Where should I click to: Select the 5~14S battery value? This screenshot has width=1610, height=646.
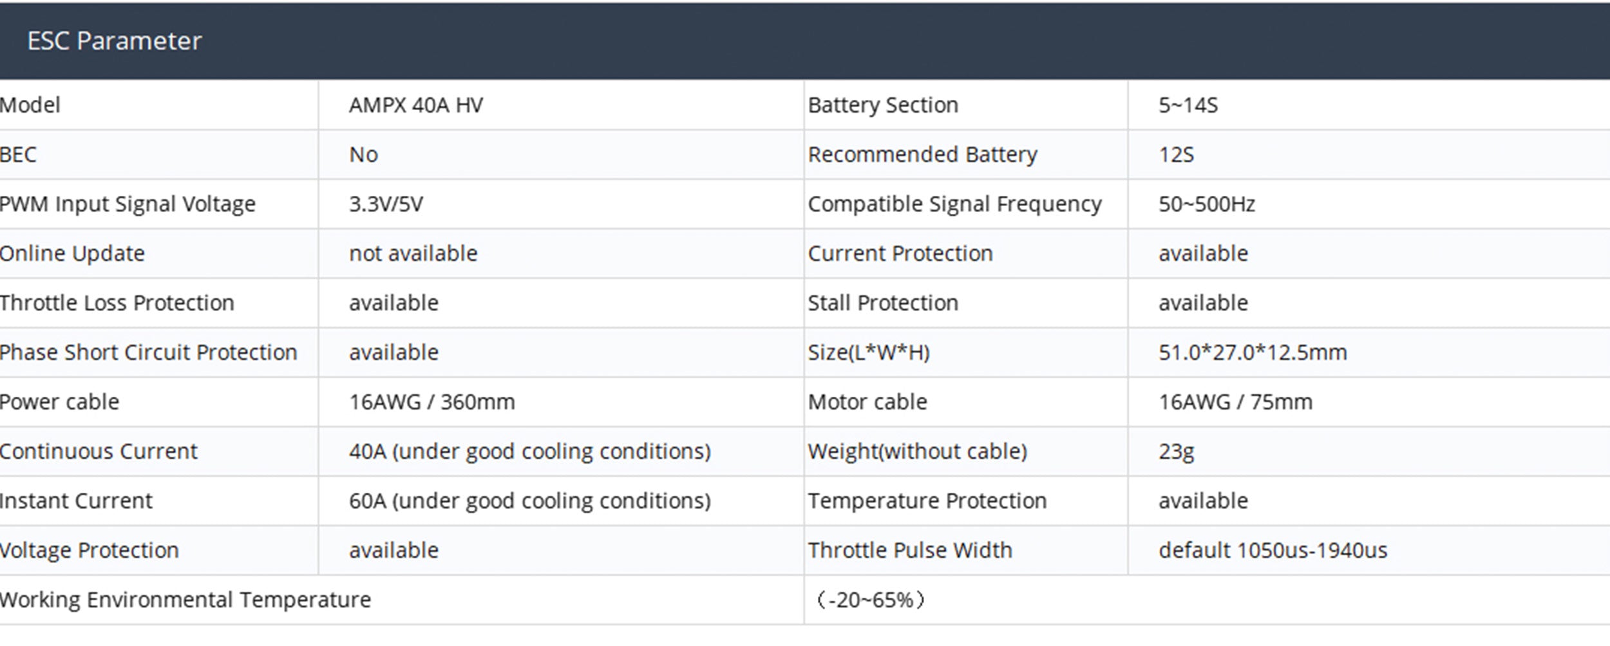[1188, 105]
